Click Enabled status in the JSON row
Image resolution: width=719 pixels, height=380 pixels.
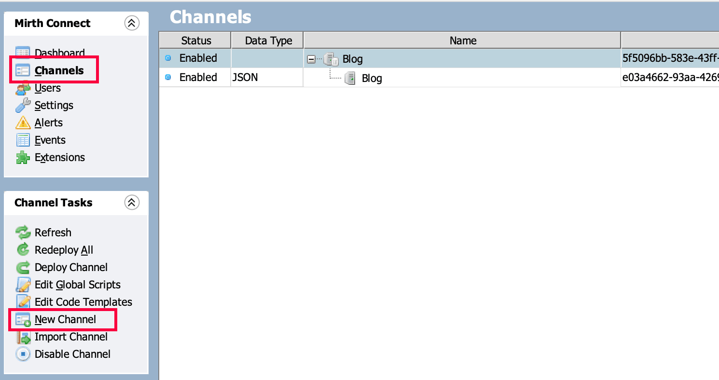coord(198,77)
